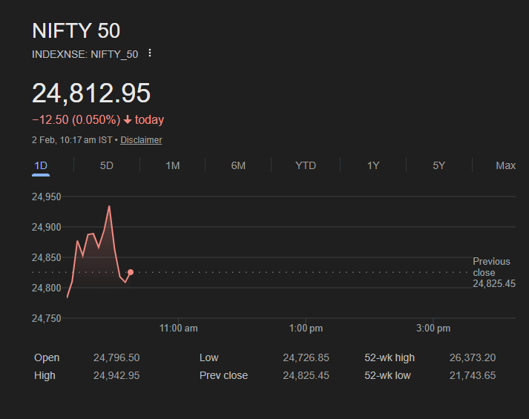529x419 pixels.
Task: Click the 11:00 am time axis label
Action: 179,329
